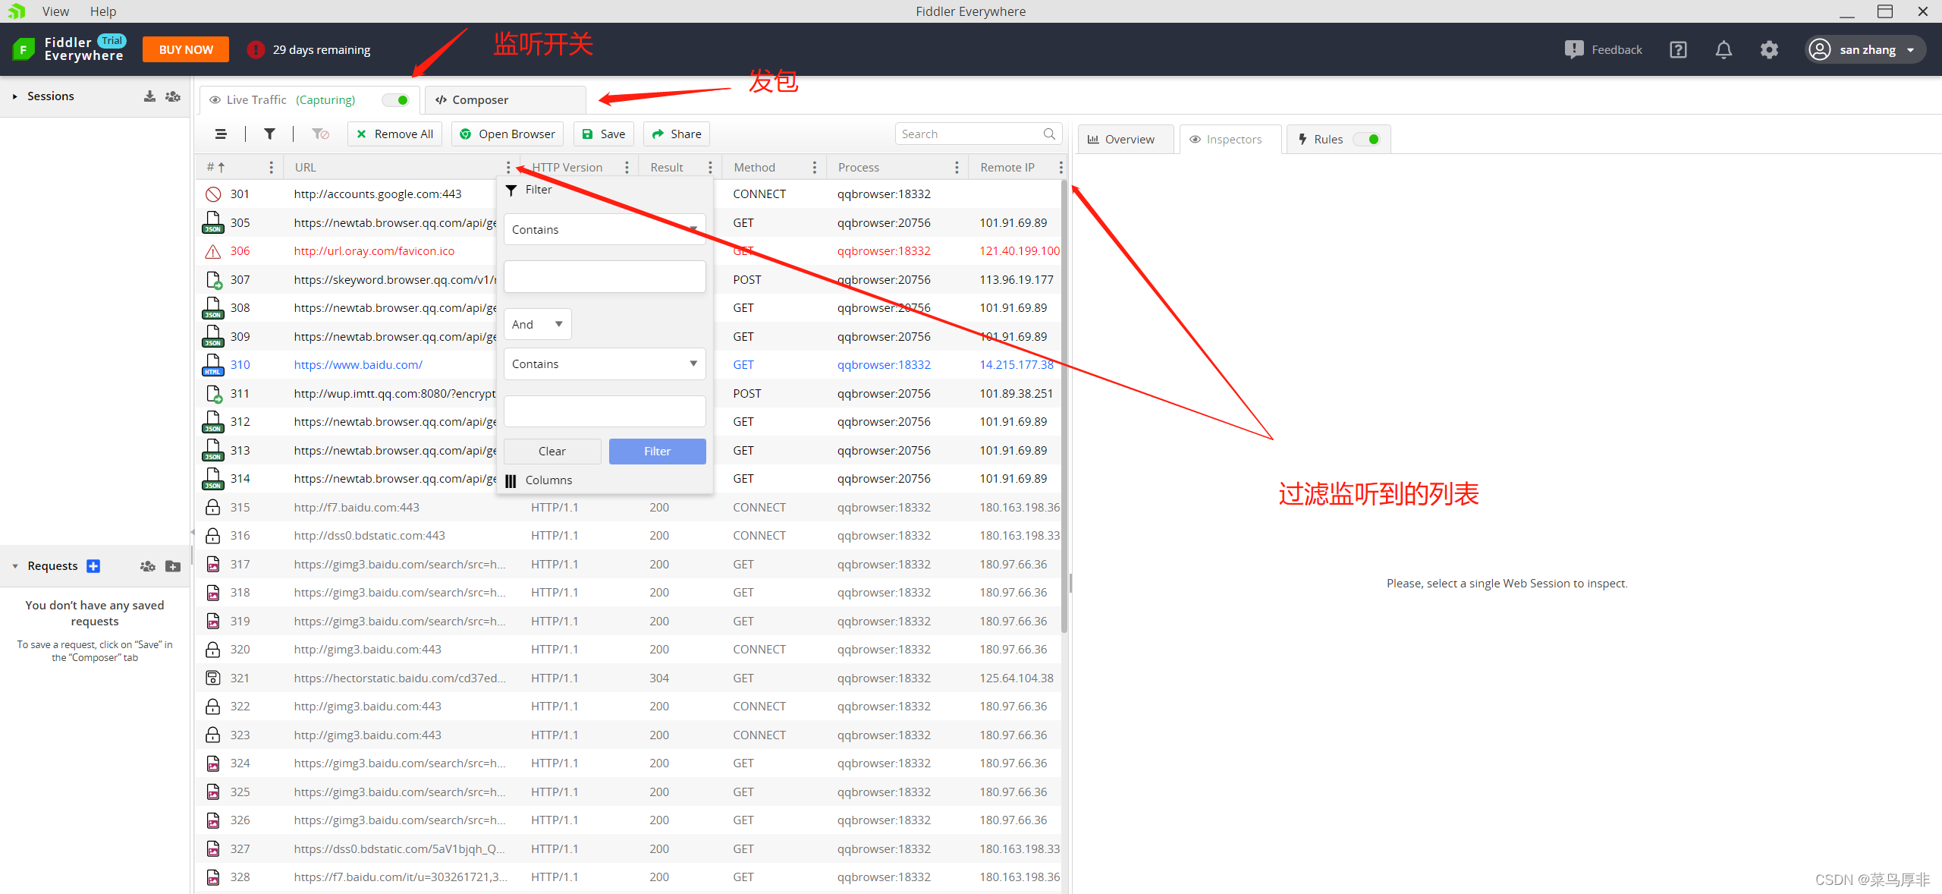This screenshot has width=1942, height=894.
Task: Click the sessions Search input field
Action: click(x=969, y=134)
